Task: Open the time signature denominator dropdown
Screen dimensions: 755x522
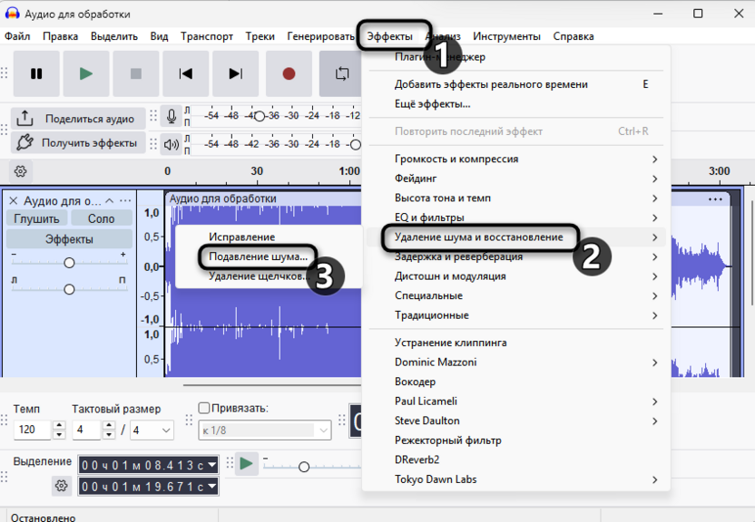Action: 152,430
